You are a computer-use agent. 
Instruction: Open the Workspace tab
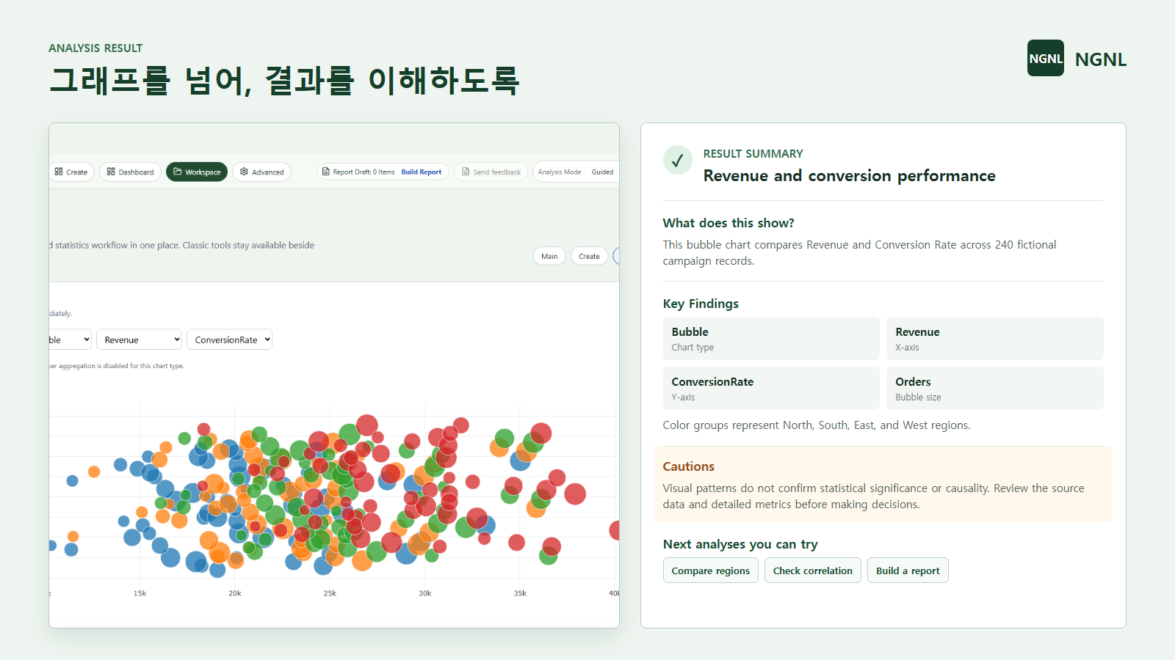click(197, 172)
